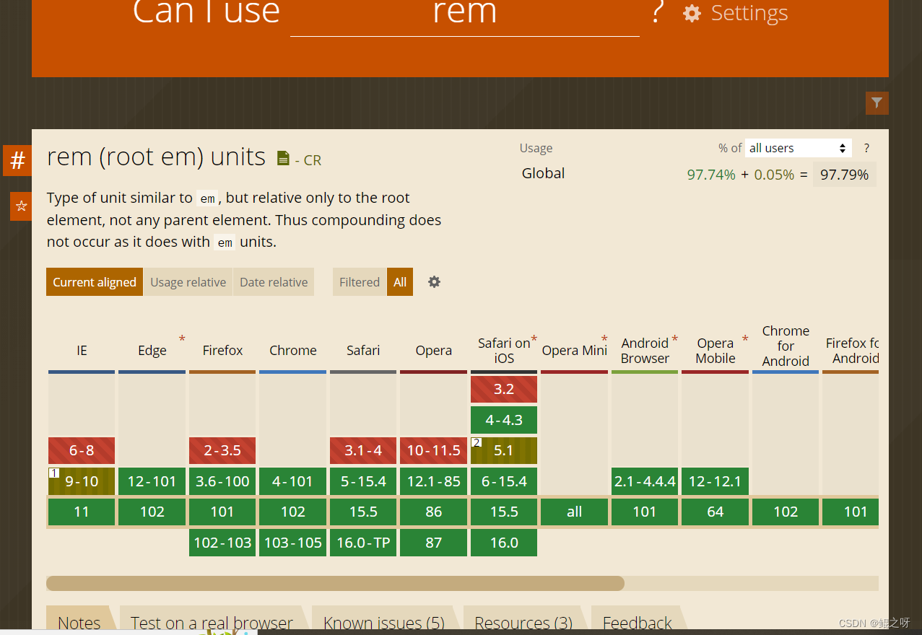Click the Firefox 3.6-100 cell
The image size is (922, 635).
222,481
